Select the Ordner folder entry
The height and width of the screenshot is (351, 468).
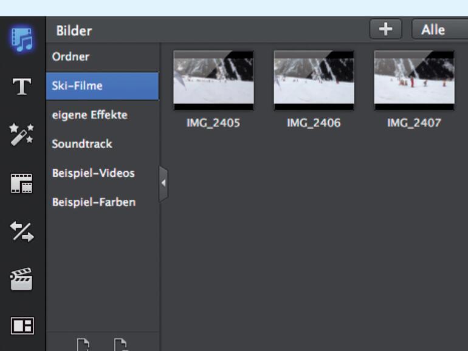coord(102,56)
